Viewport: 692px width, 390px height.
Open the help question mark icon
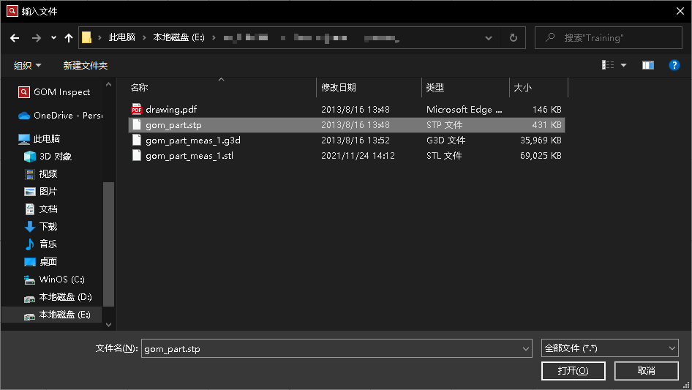click(674, 65)
